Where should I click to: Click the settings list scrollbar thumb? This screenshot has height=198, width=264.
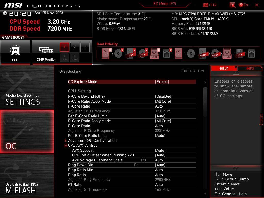[x=205, y=102]
